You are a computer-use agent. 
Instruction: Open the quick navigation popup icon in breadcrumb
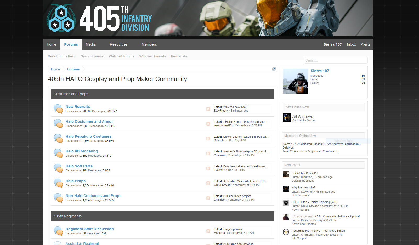click(274, 69)
